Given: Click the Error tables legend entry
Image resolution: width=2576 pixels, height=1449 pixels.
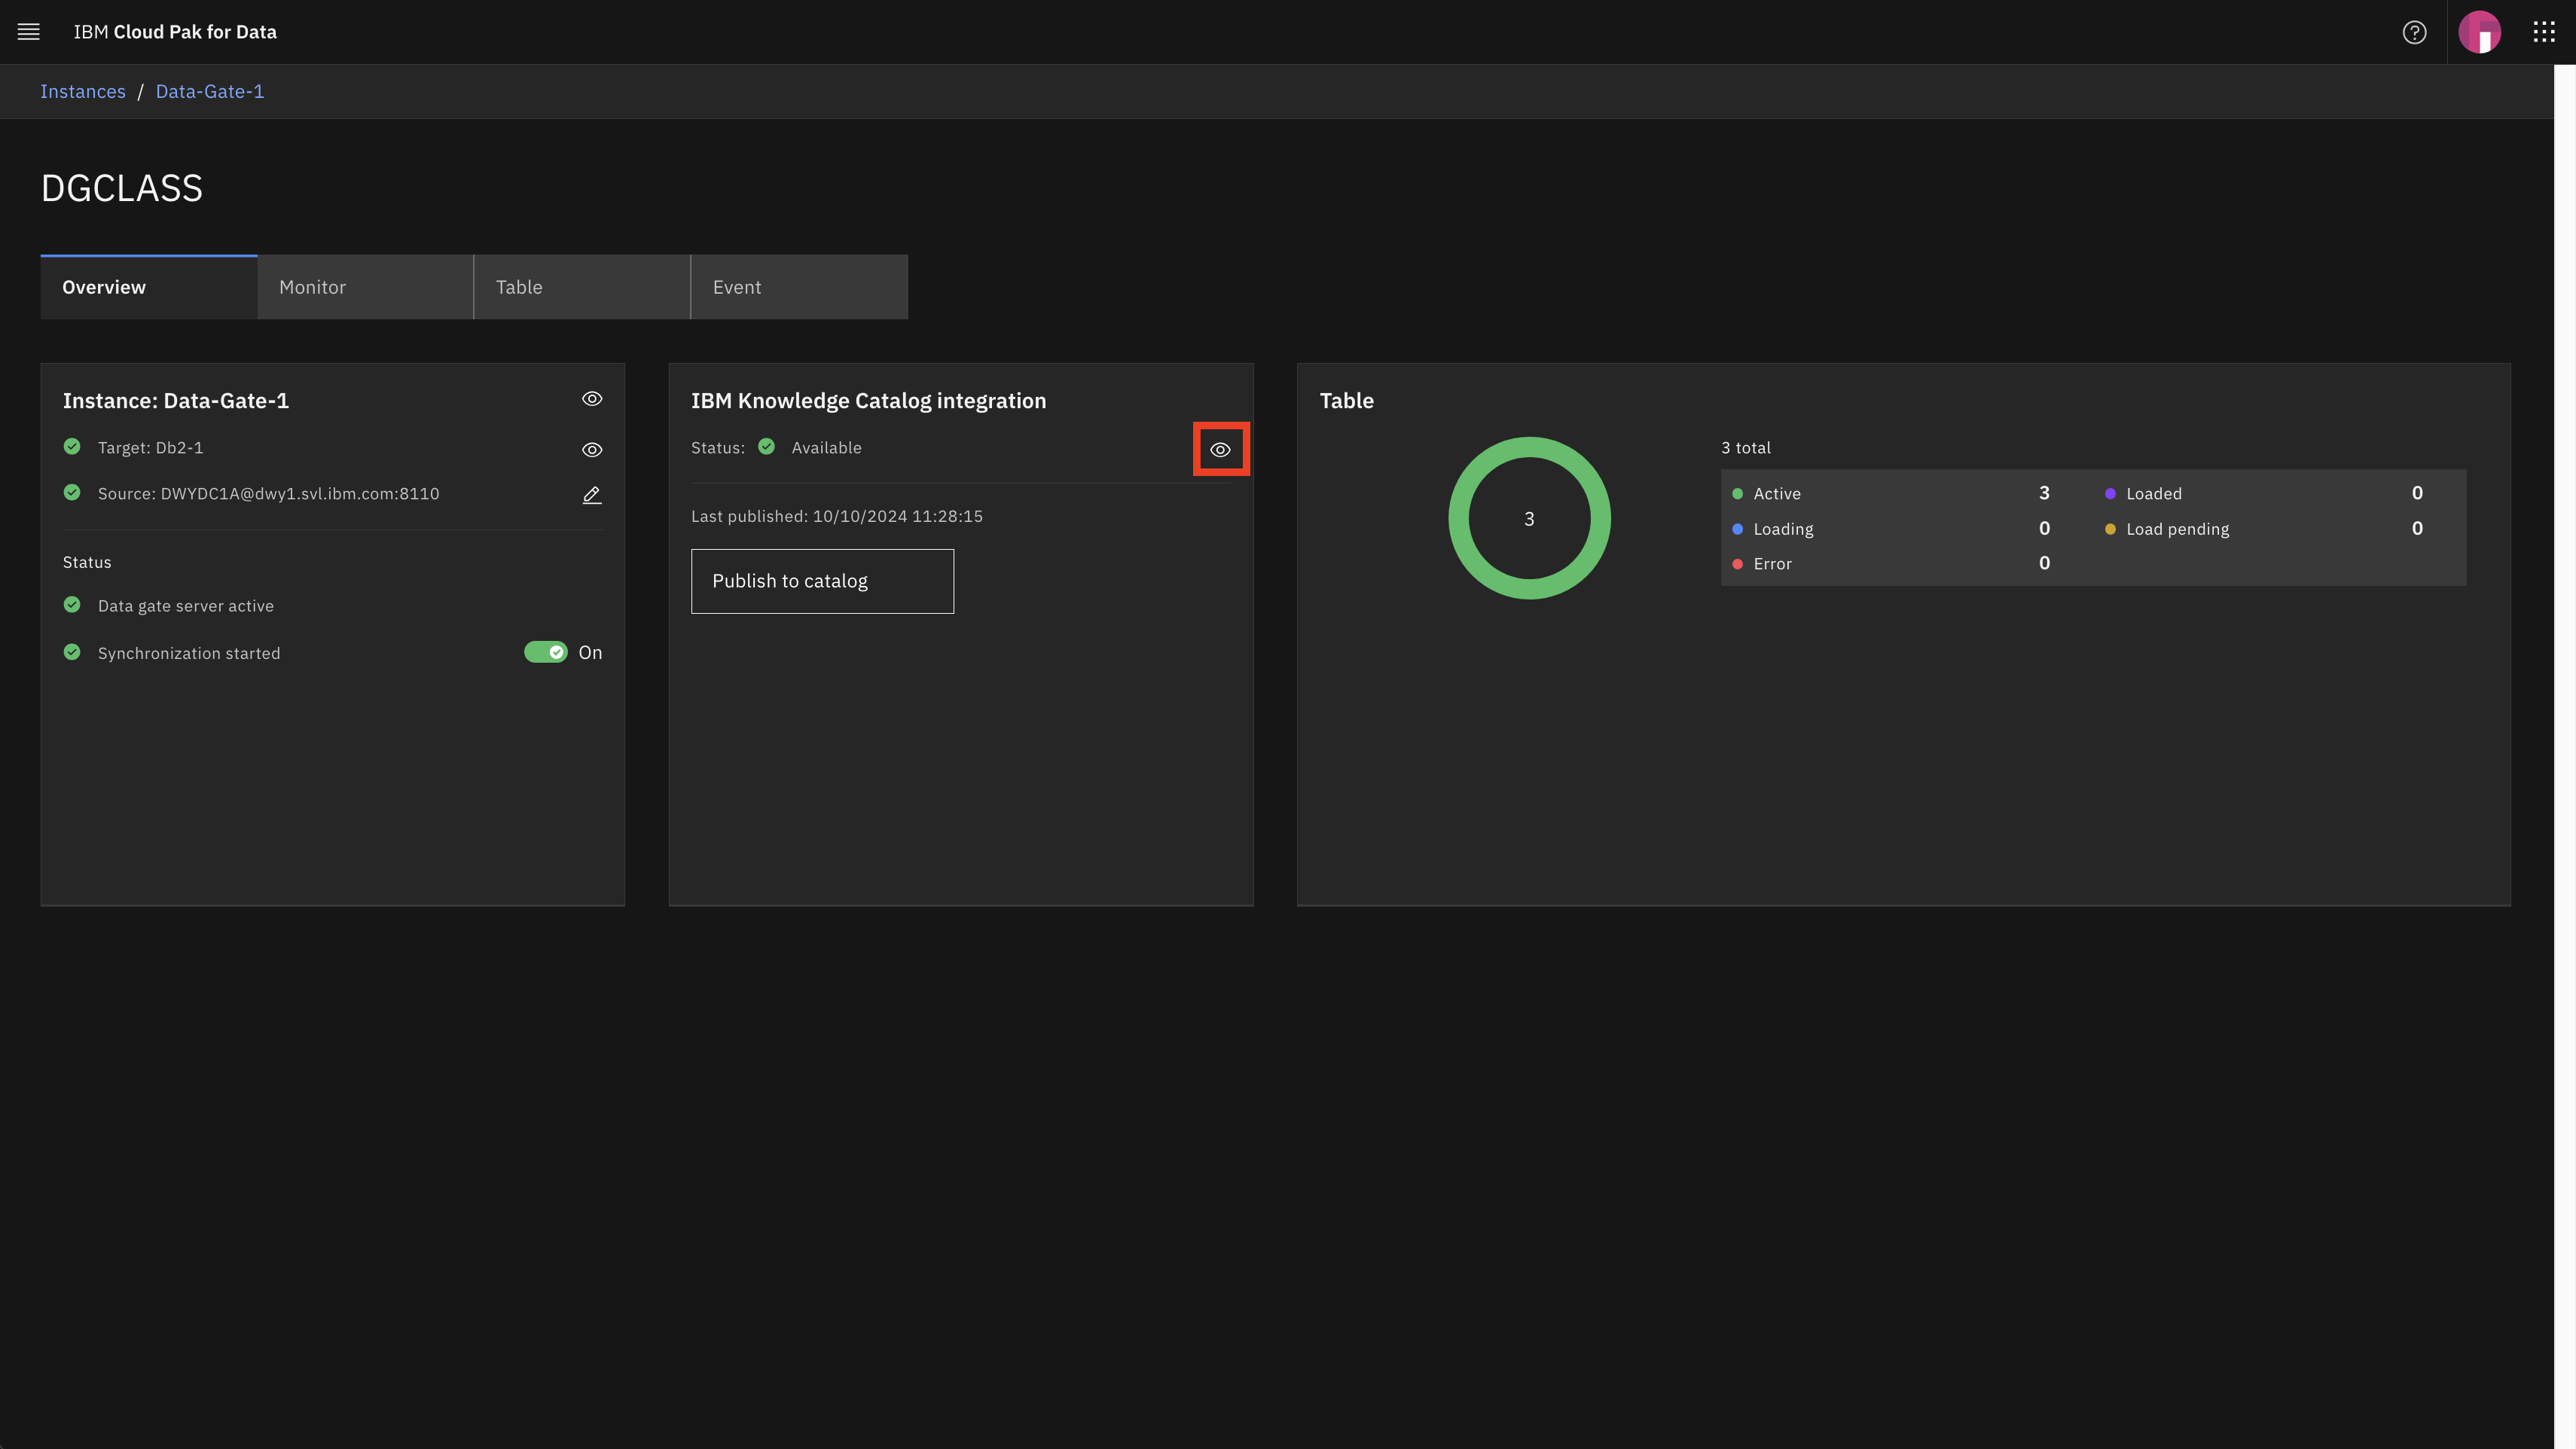Looking at the screenshot, I should click(x=1772, y=564).
